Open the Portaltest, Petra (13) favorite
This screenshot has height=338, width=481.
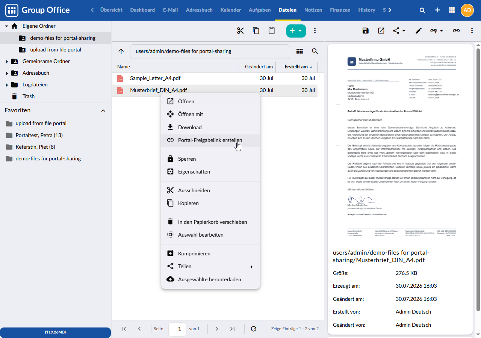[39, 135]
